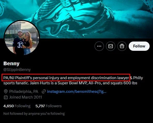Open the 5,797 Followers list
This screenshot has height=123, width=153.
tap(49, 106)
